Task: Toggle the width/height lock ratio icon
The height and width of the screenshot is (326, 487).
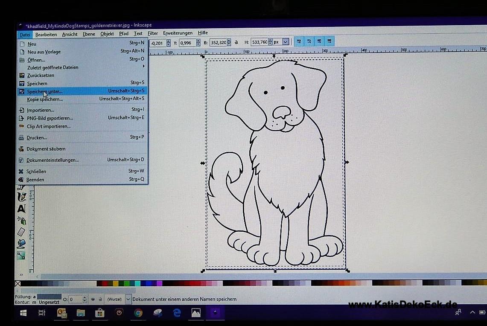Action: pos(236,42)
